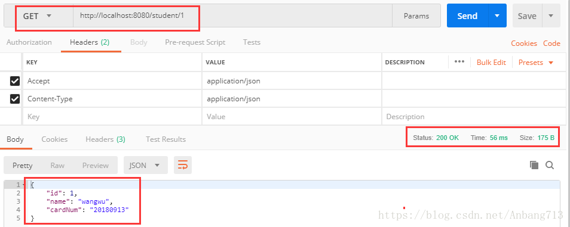Viewport: 570px width, 227px height.
Task: Open the response Cookies tab
Action: click(x=54, y=139)
